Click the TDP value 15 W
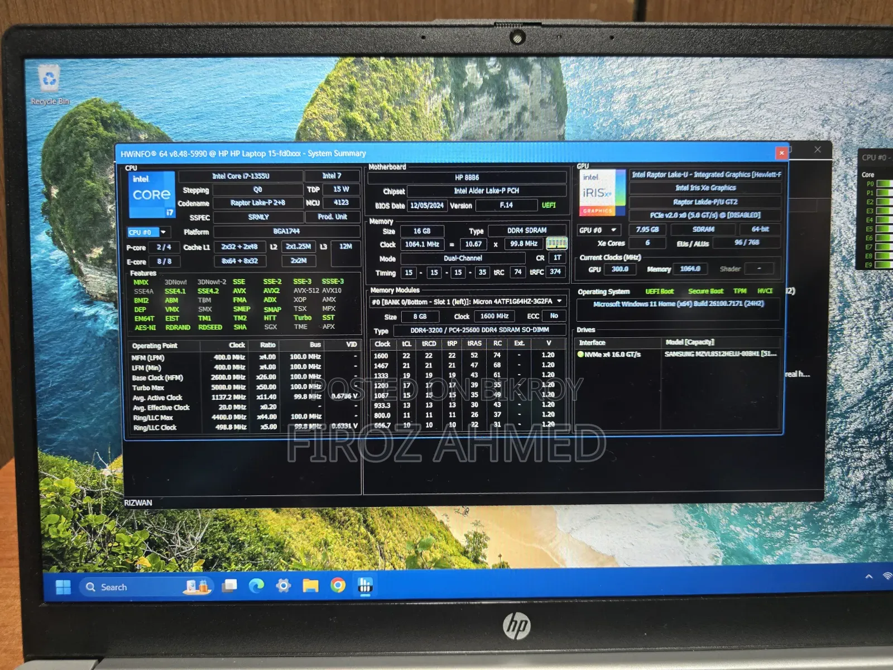This screenshot has height=670, width=893. pos(341,189)
